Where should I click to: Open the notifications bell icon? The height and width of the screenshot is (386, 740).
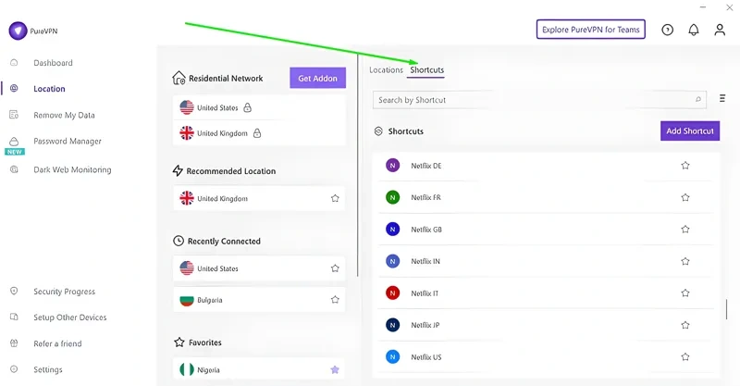click(693, 30)
